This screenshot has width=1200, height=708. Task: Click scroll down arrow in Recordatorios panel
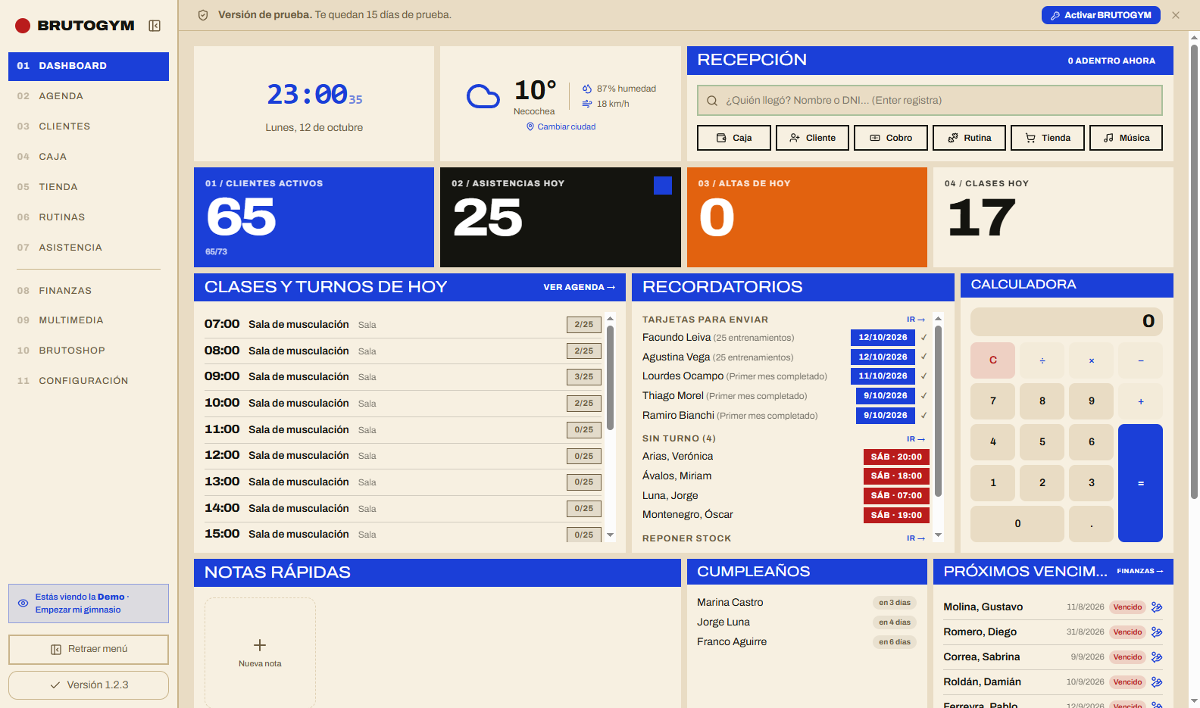pyautogui.click(x=939, y=535)
